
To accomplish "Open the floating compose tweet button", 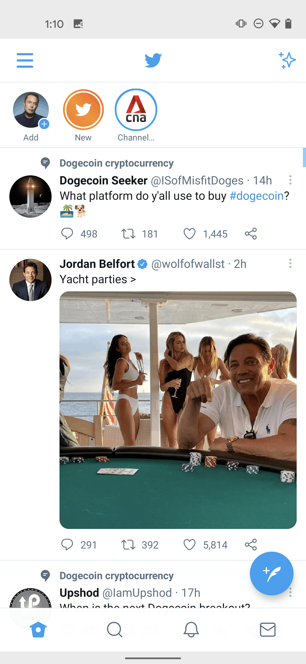I will (x=271, y=573).
